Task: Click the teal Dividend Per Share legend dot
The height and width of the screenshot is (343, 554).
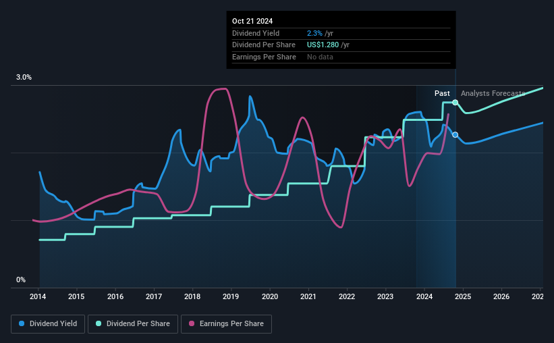Action: click(99, 323)
